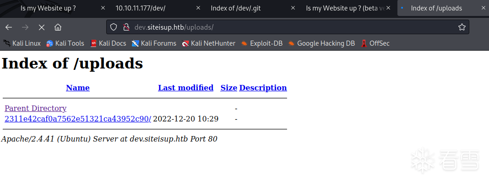The image size is (489, 184).
Task: Open the Google Hacking DB bookmark
Action: pyautogui.click(x=321, y=43)
